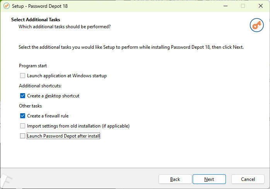The image size is (270, 189).
Task: Minimize the Setup window
Action: (225, 6)
